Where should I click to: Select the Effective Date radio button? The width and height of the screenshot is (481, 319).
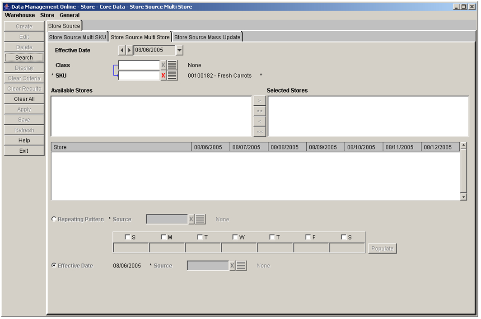click(x=54, y=266)
